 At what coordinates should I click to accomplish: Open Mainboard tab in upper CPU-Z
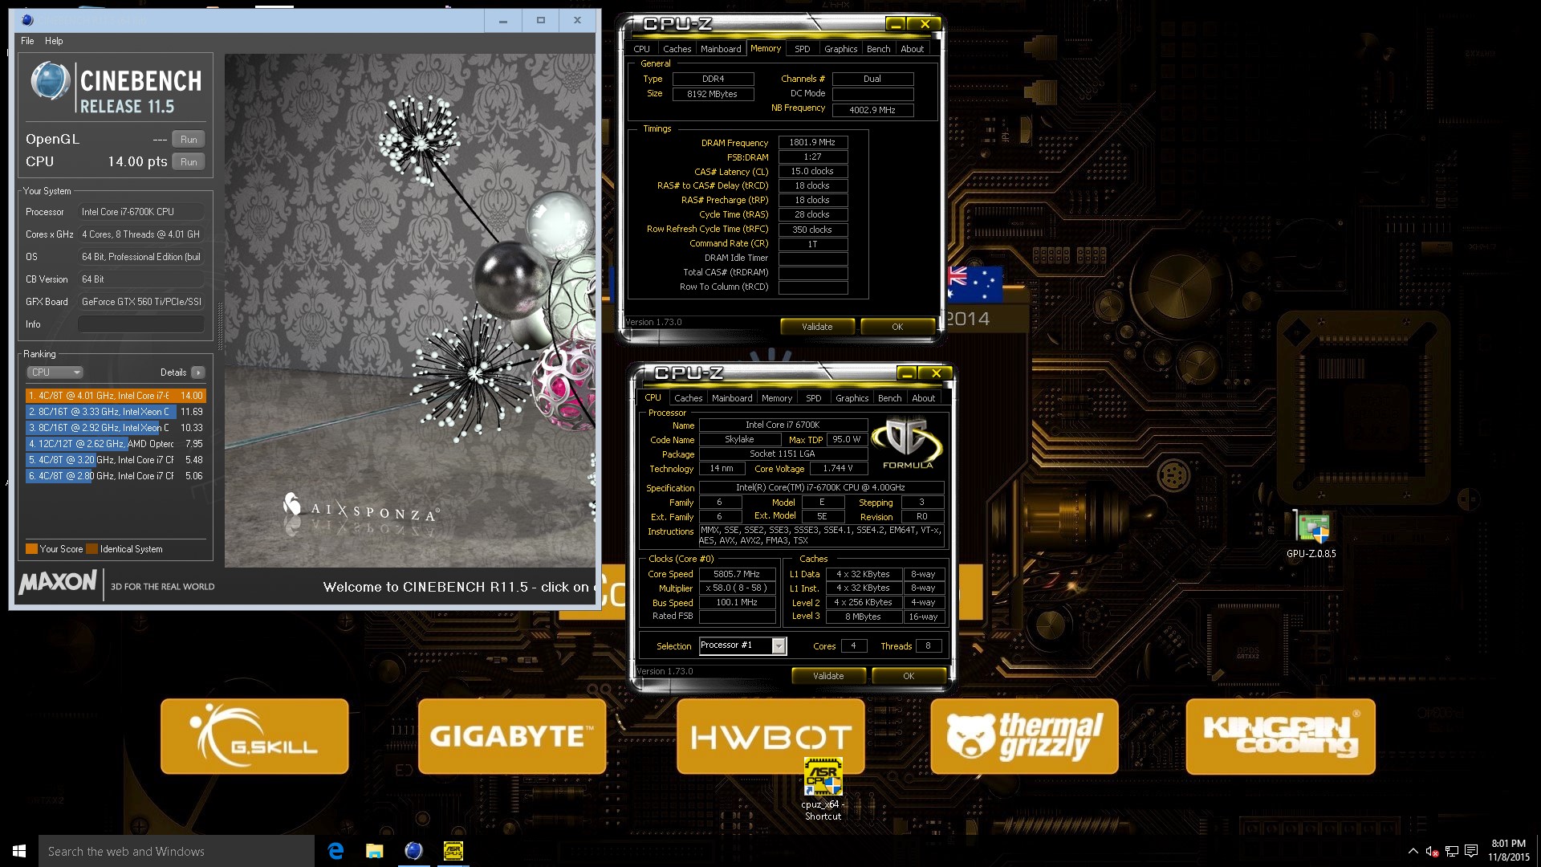coord(721,49)
